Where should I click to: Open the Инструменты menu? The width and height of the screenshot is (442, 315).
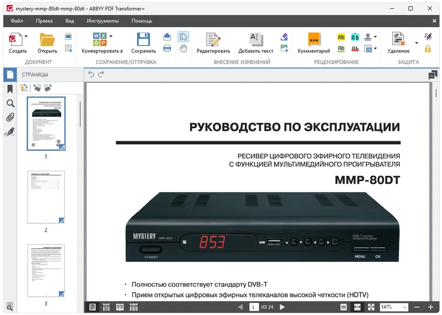point(102,21)
